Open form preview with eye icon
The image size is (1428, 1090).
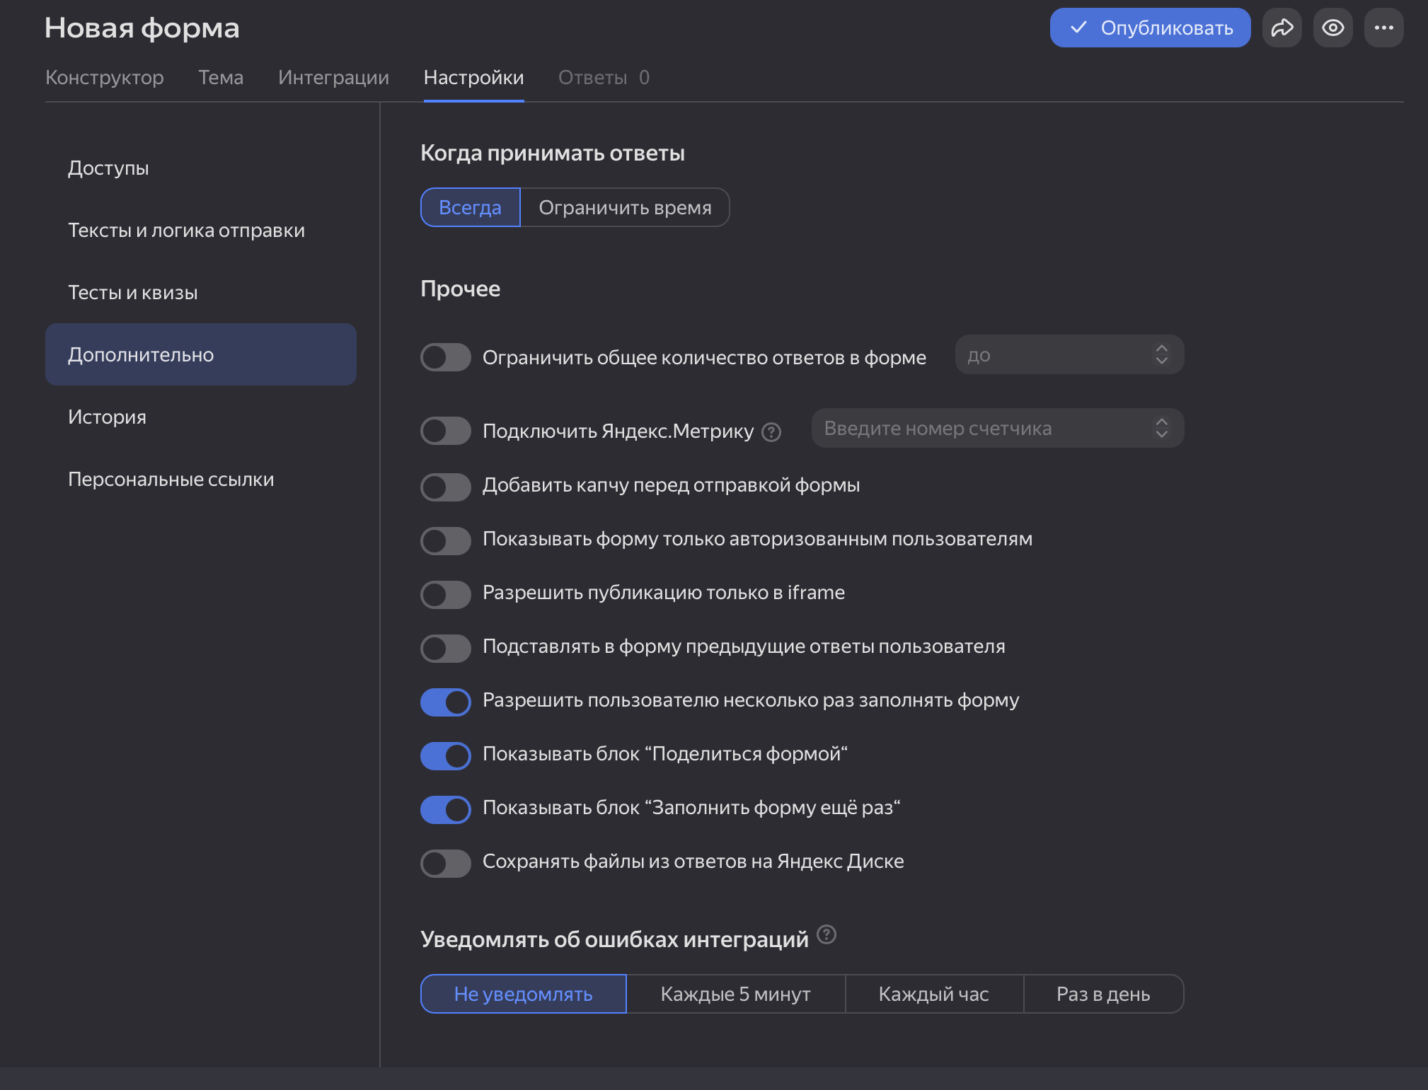coord(1332,28)
